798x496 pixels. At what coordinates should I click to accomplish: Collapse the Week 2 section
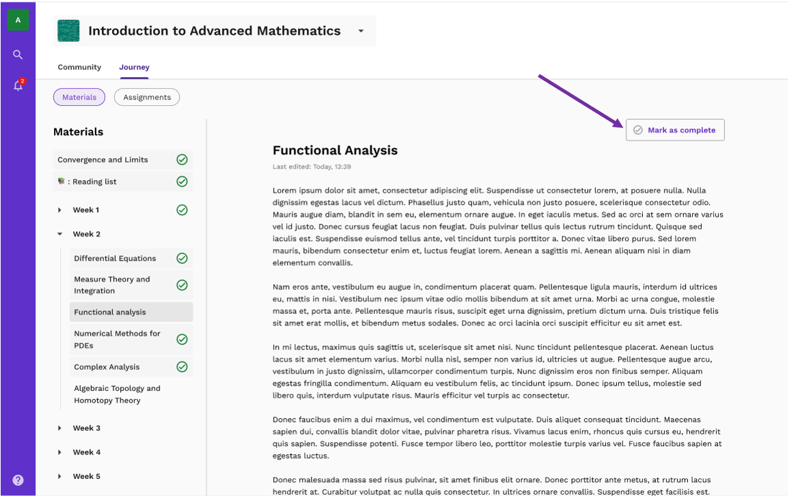(59, 233)
